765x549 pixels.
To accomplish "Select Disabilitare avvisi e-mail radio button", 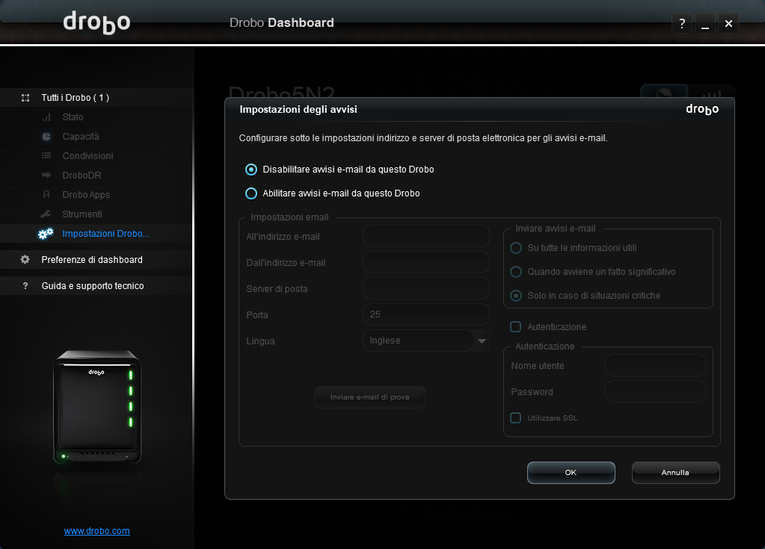I will [x=251, y=170].
